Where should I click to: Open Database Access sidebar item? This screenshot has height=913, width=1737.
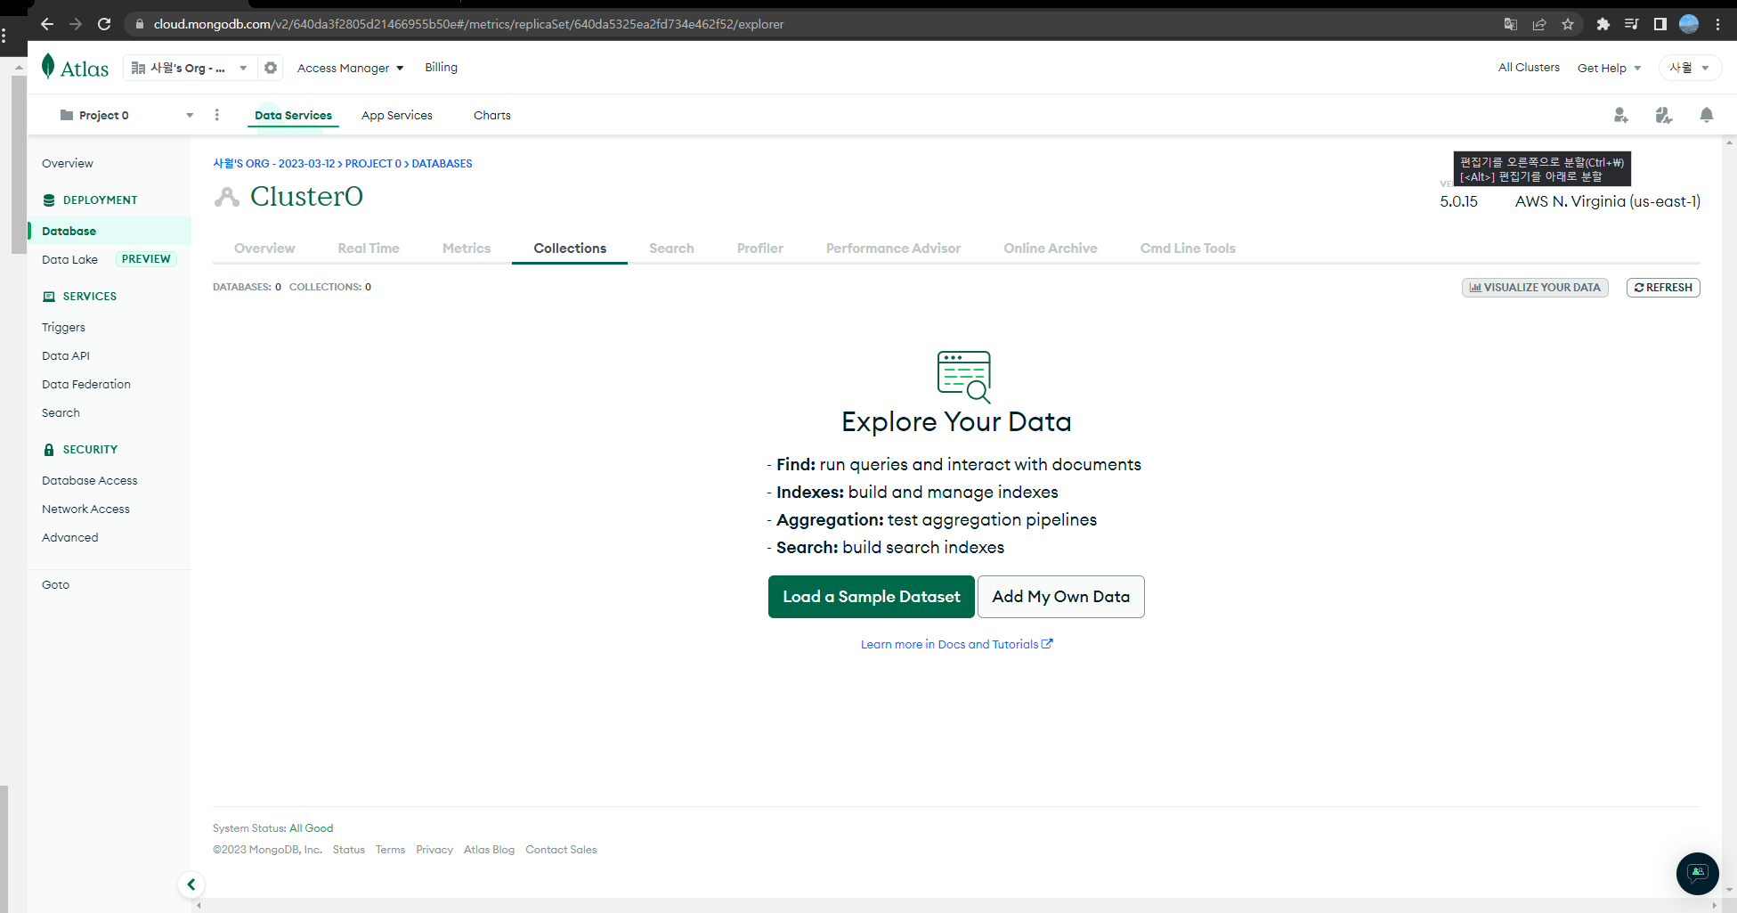(90, 480)
